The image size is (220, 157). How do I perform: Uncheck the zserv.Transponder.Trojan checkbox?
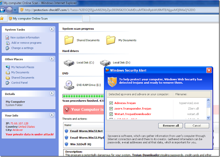(111, 108)
